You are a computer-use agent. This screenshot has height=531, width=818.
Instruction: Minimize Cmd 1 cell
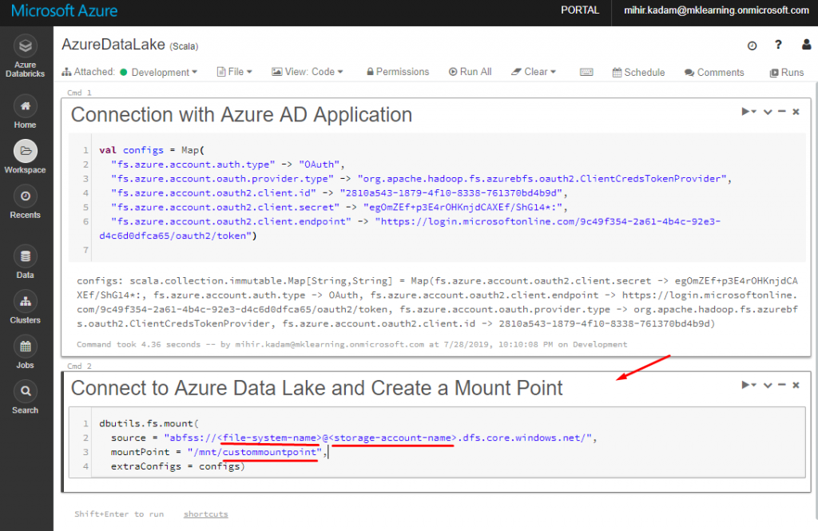pos(781,111)
